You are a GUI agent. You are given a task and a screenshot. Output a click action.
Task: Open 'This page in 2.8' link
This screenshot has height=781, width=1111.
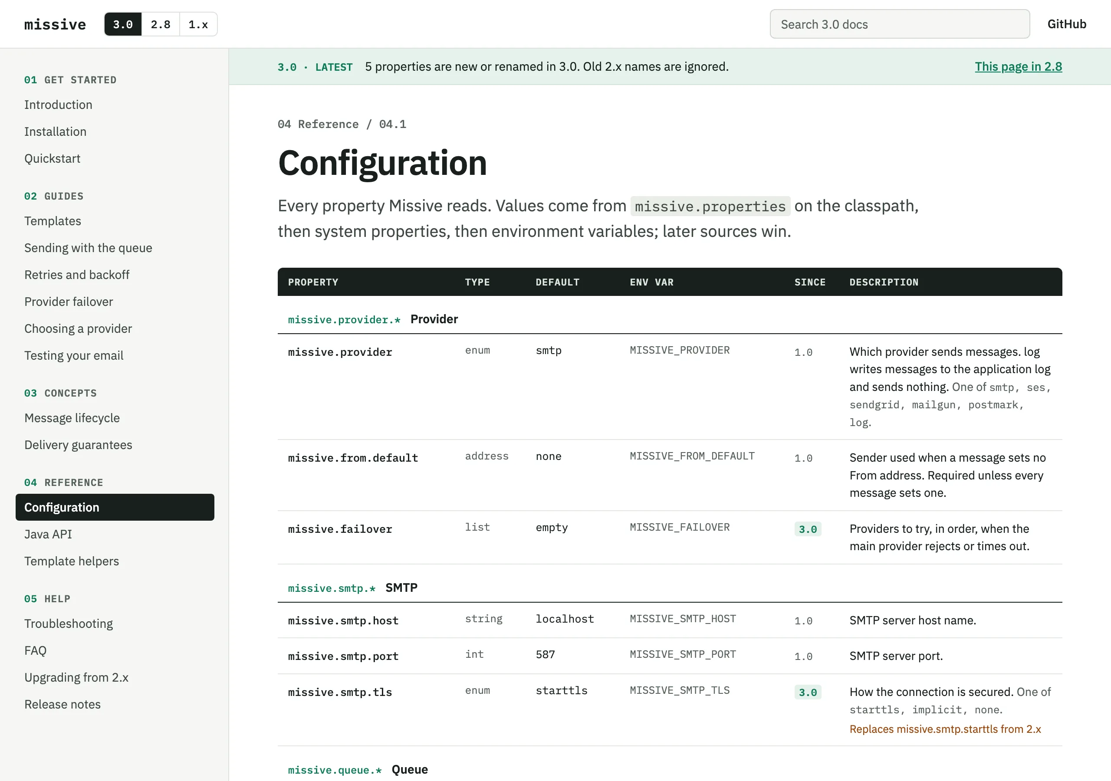click(1018, 67)
